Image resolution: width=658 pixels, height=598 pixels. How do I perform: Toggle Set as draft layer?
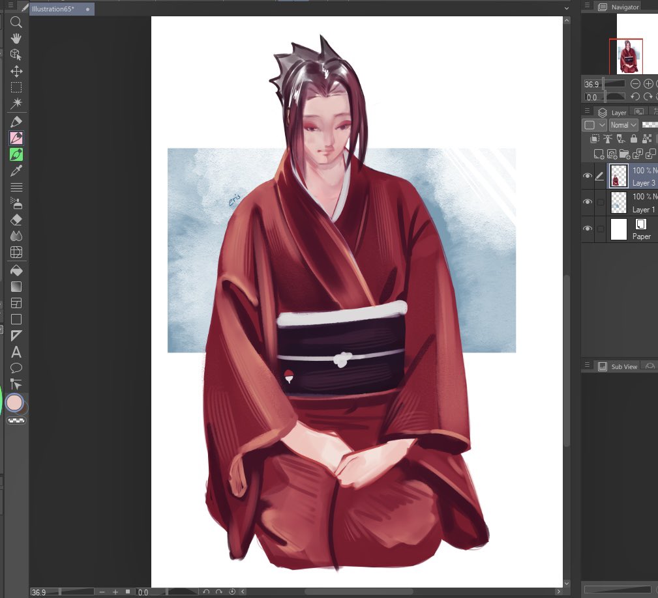coord(621,139)
